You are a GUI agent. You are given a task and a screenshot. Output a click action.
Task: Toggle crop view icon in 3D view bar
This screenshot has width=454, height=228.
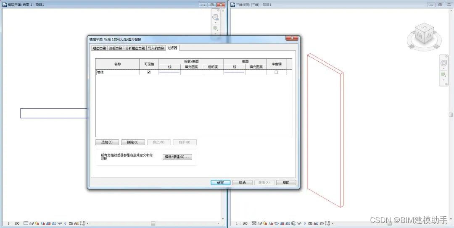[282, 223]
